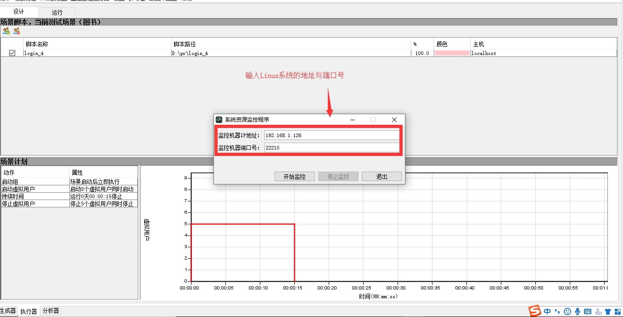Uncheck the login_4 script checkbox
623x317 pixels.
pos(12,53)
